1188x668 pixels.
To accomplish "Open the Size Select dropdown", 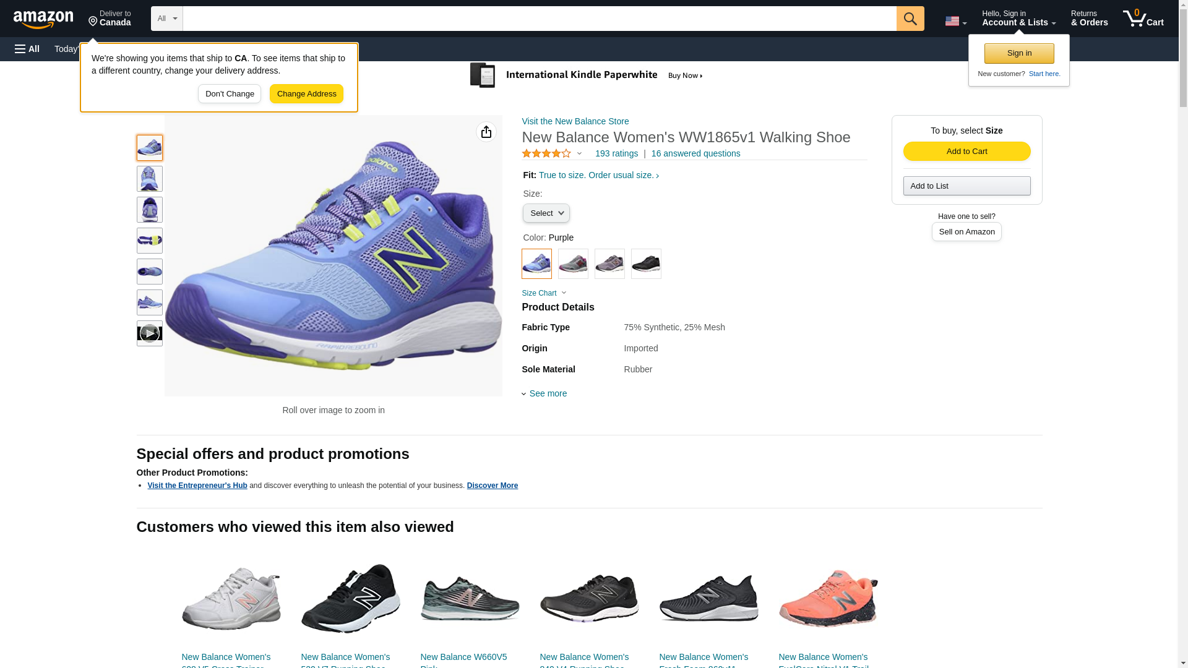I will click(x=546, y=213).
